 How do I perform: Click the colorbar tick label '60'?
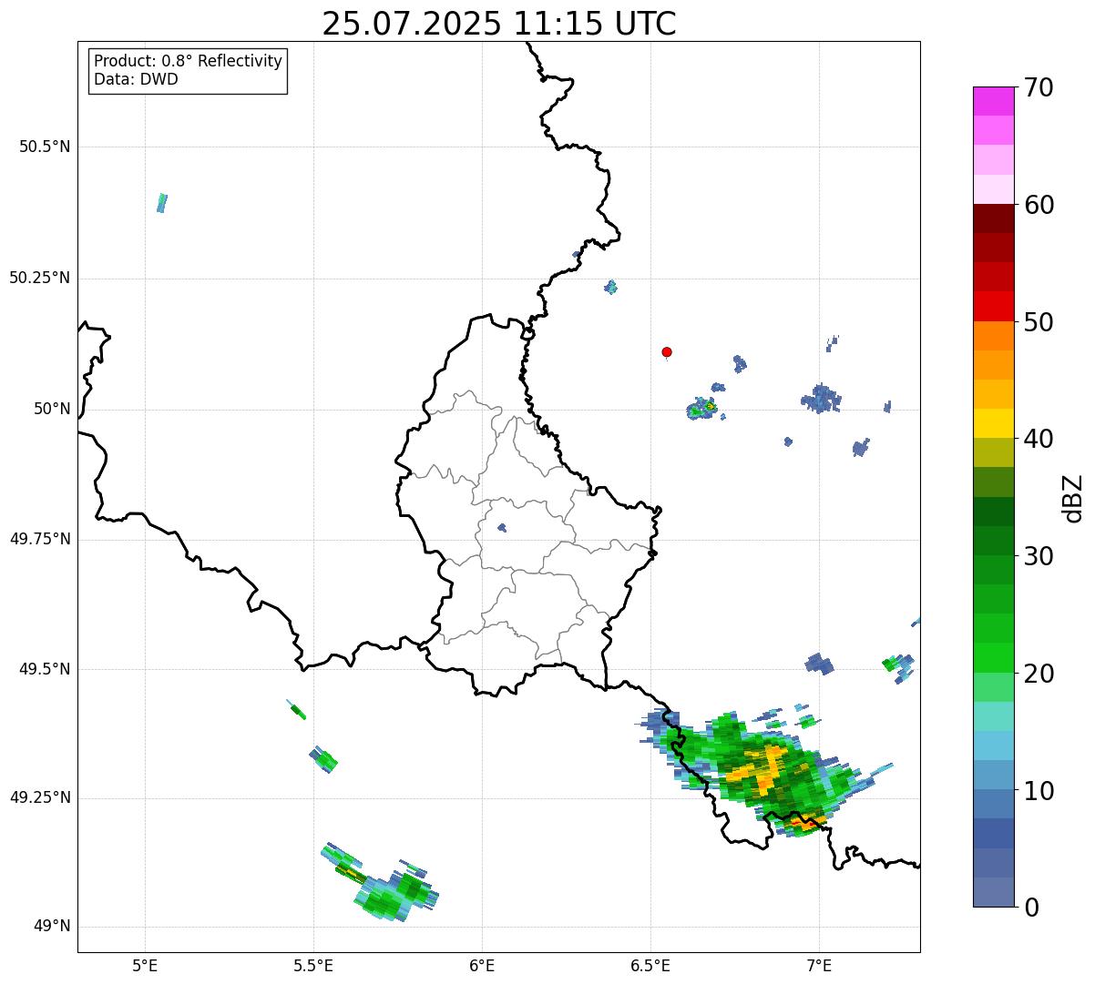pos(1039,205)
